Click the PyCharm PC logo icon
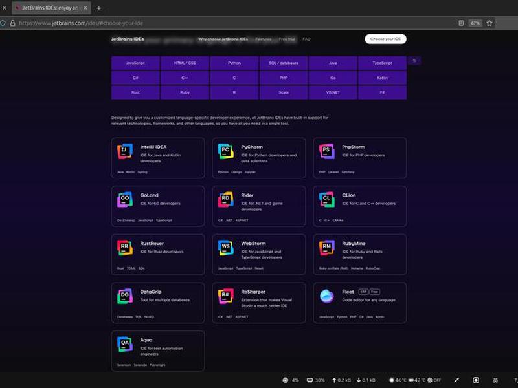 click(x=225, y=151)
